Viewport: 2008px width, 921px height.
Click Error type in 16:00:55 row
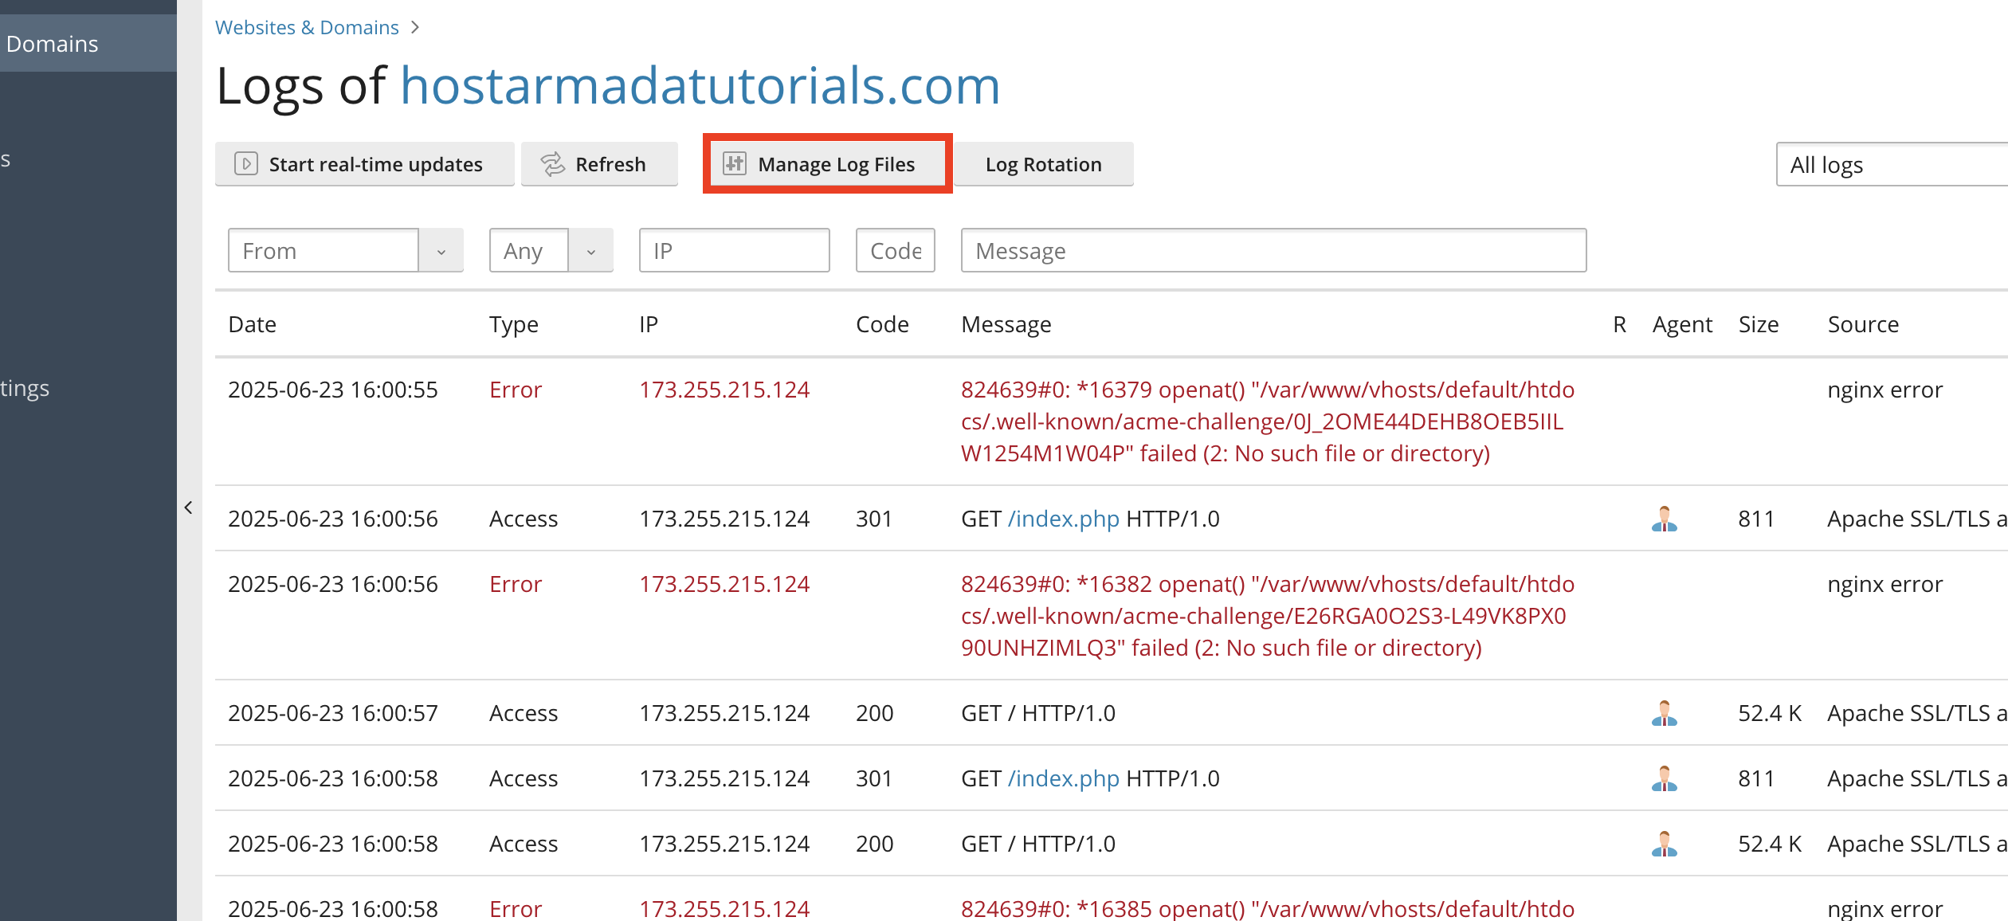point(516,390)
